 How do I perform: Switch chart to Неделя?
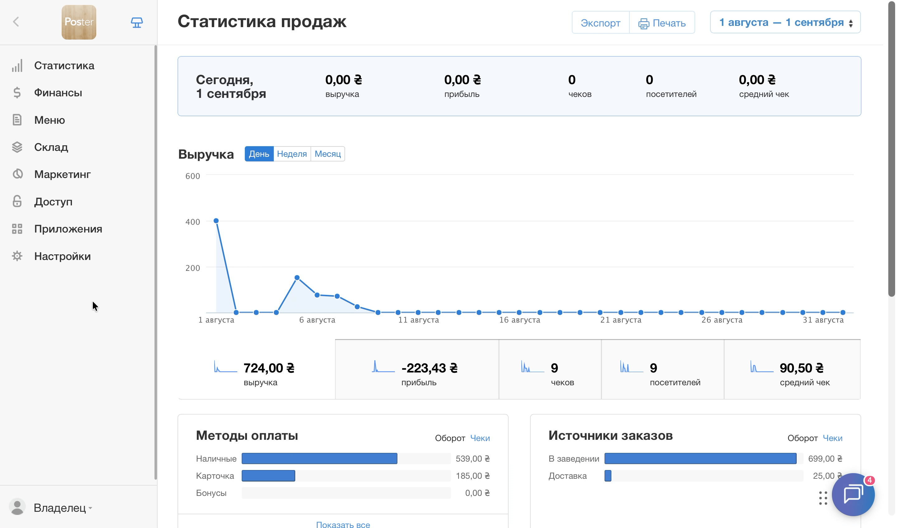tap(292, 154)
